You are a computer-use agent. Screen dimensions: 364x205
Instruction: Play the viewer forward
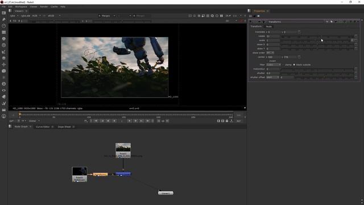click(130, 121)
